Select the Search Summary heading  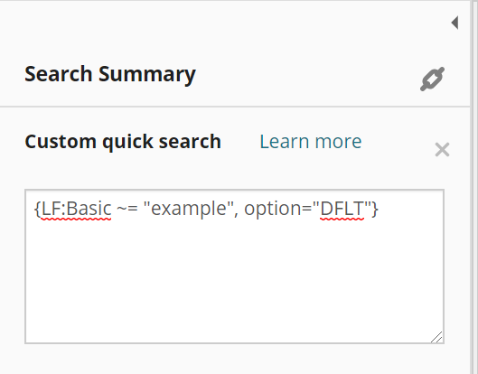[110, 74]
